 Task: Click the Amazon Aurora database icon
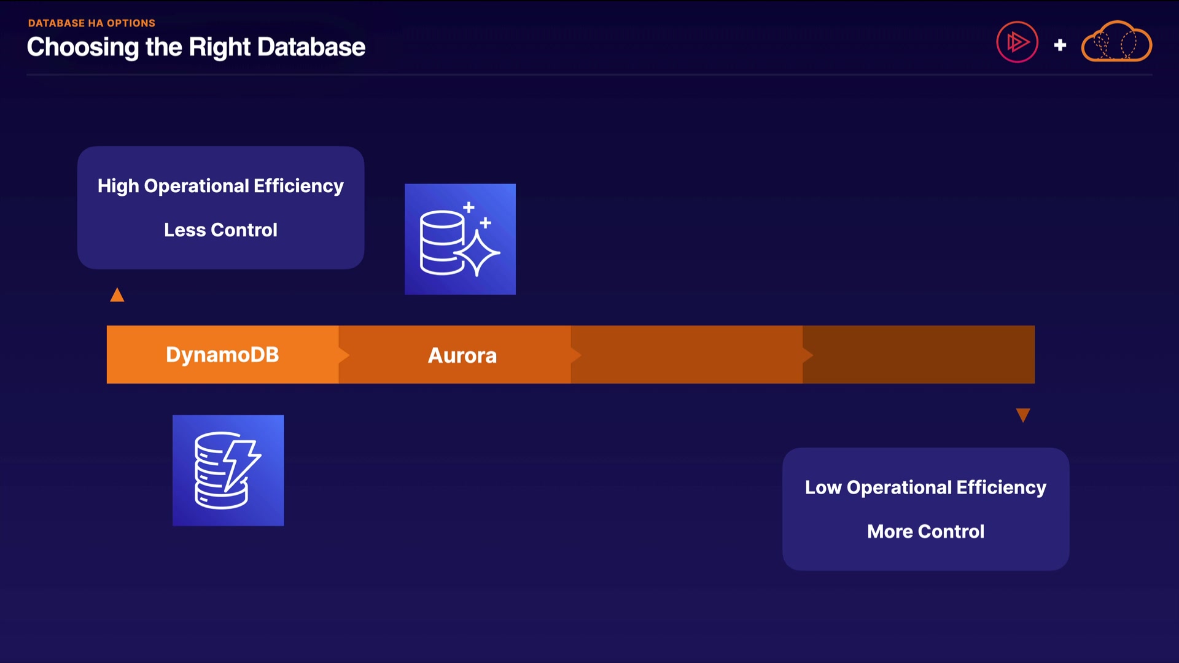460,239
